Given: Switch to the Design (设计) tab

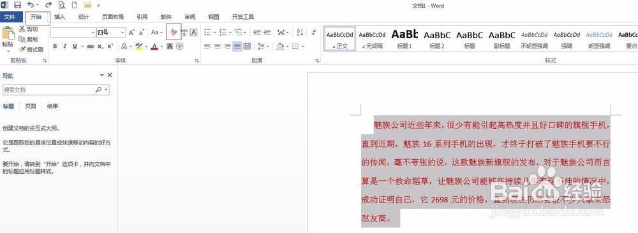Looking at the screenshot, I should (84, 17).
